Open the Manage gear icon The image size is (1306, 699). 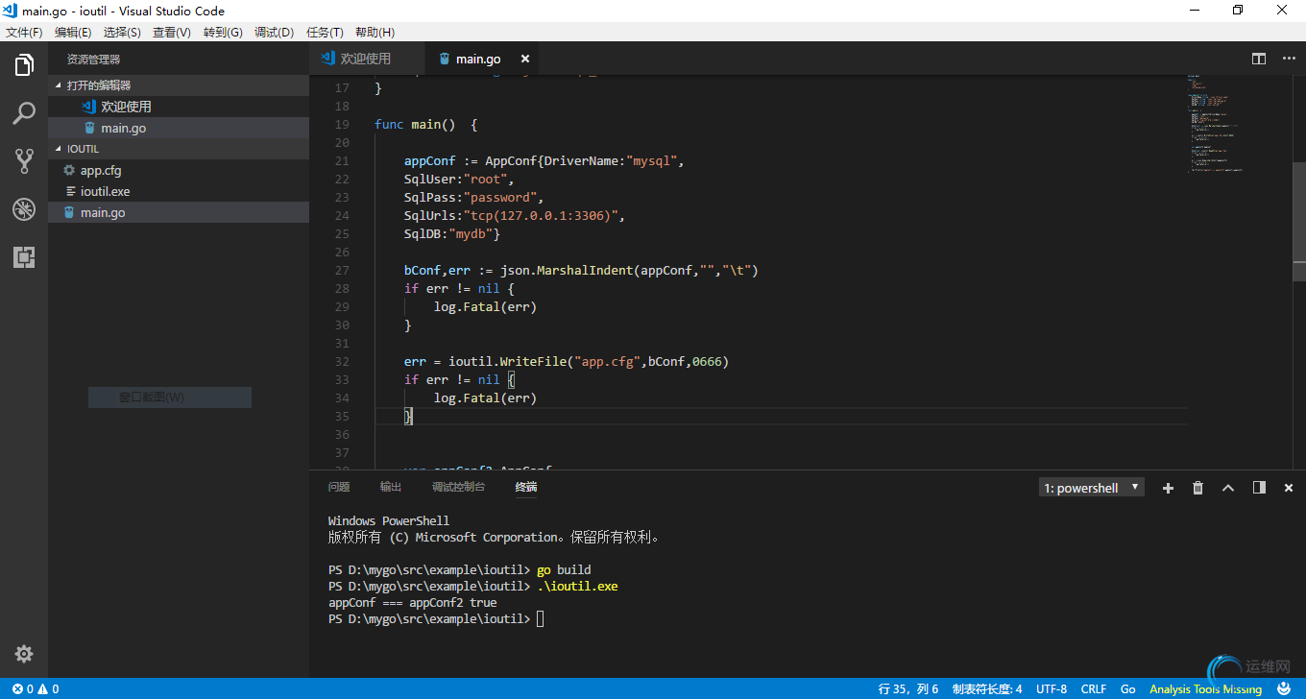click(24, 654)
